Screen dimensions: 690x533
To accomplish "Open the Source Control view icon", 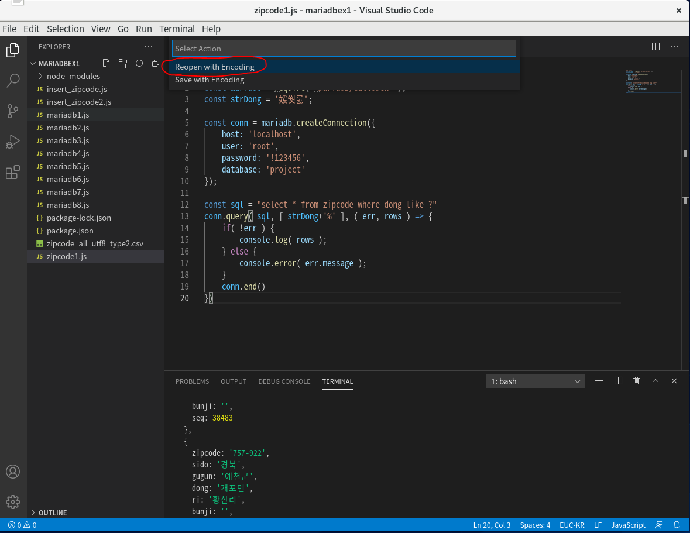I will [x=13, y=111].
